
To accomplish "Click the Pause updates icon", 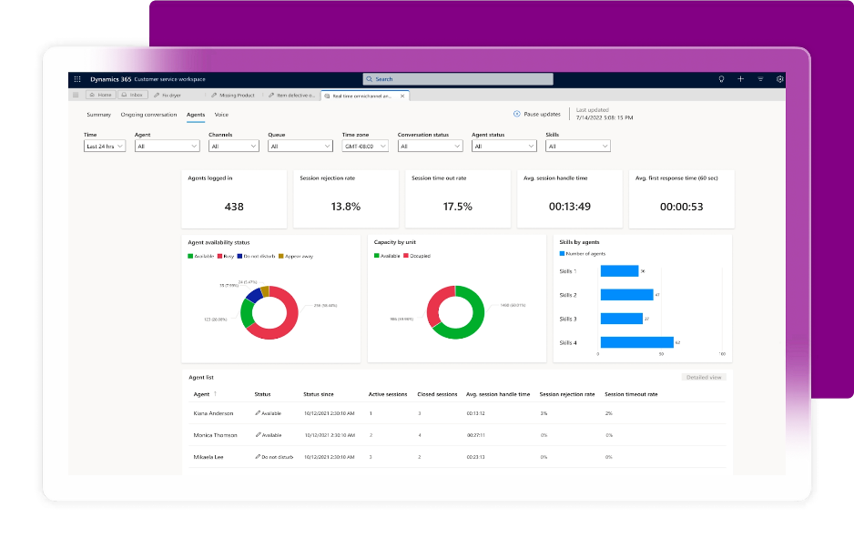I will coord(517,115).
